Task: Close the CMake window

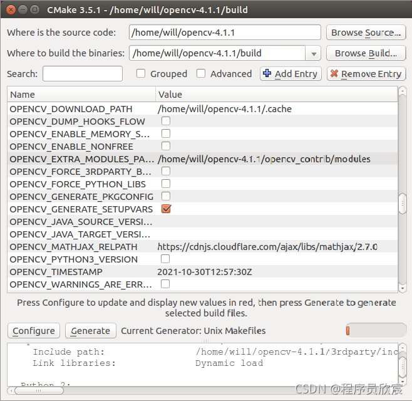Action: coord(10,10)
